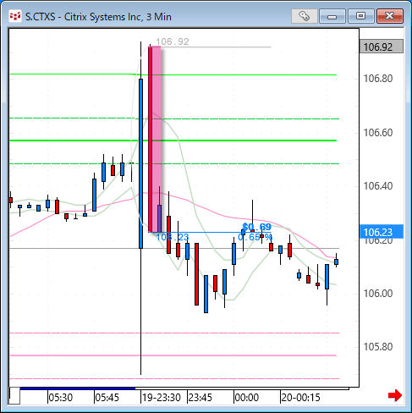Click the blue 106.23 price marker
Screen dimensions: 412x413
point(382,232)
